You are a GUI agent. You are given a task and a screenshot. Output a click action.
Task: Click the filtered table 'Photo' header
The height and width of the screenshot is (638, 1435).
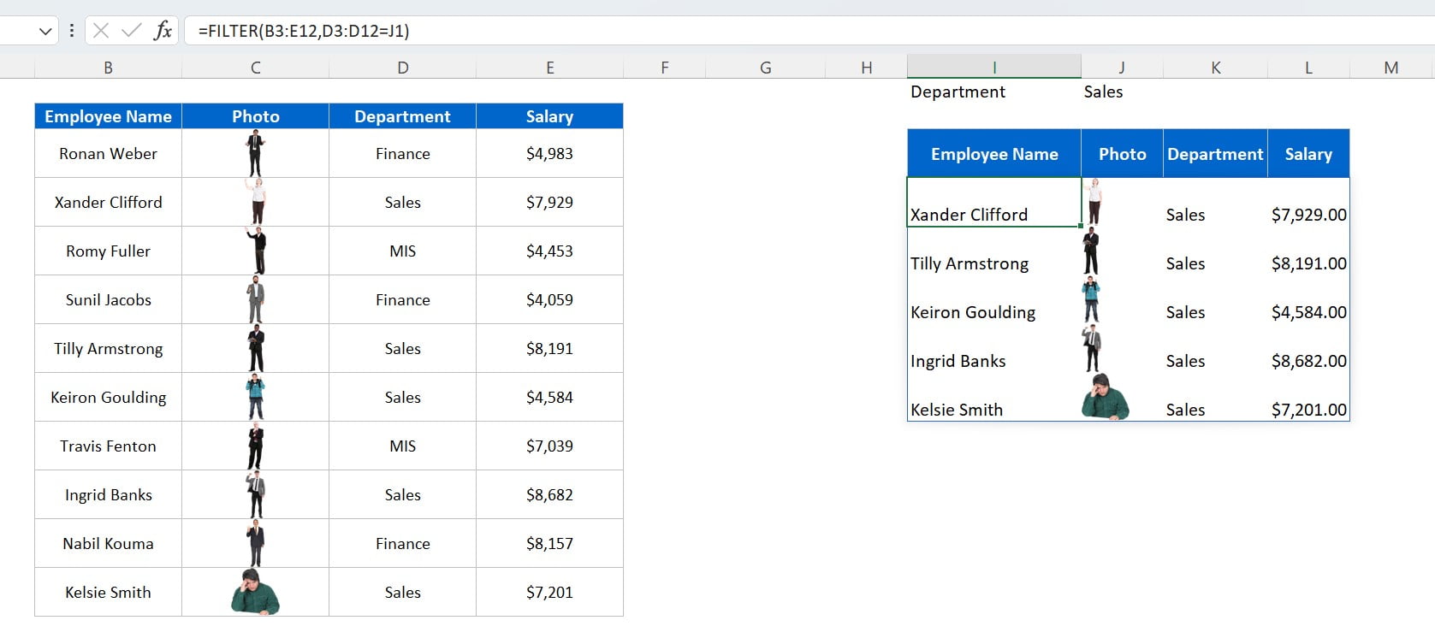[x=1122, y=154]
